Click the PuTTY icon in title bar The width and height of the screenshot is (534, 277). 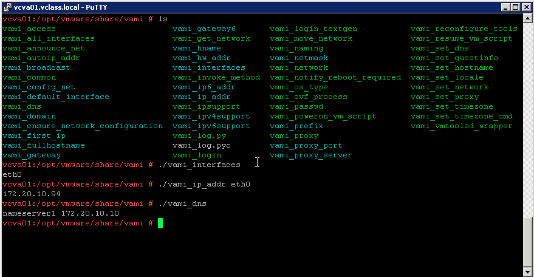pos(7,7)
